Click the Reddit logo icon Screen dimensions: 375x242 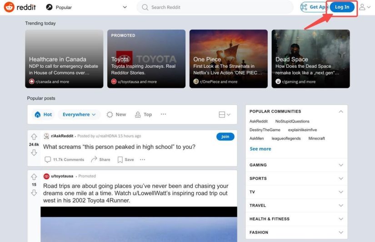[9, 7]
